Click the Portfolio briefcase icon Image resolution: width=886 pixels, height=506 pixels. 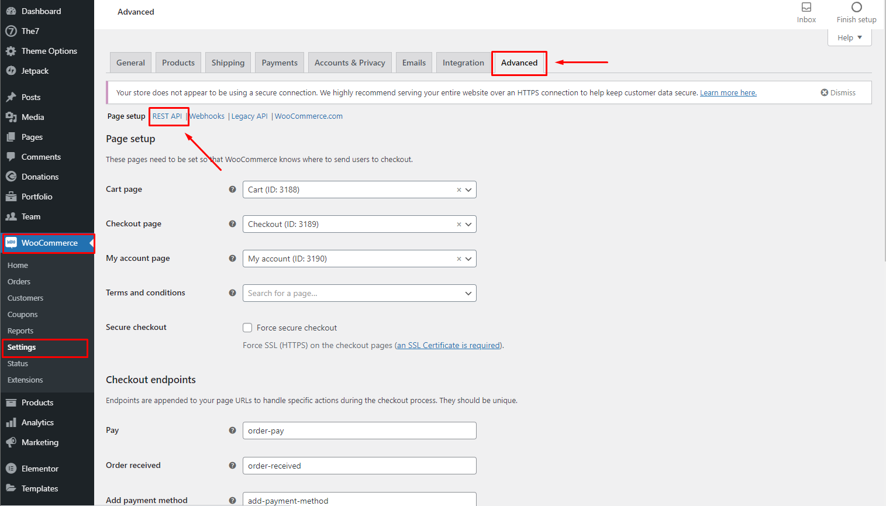(x=11, y=197)
